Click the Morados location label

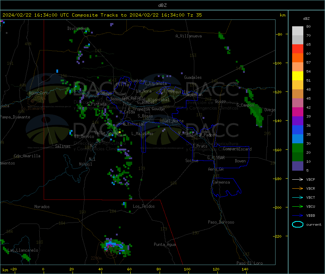[42, 207]
